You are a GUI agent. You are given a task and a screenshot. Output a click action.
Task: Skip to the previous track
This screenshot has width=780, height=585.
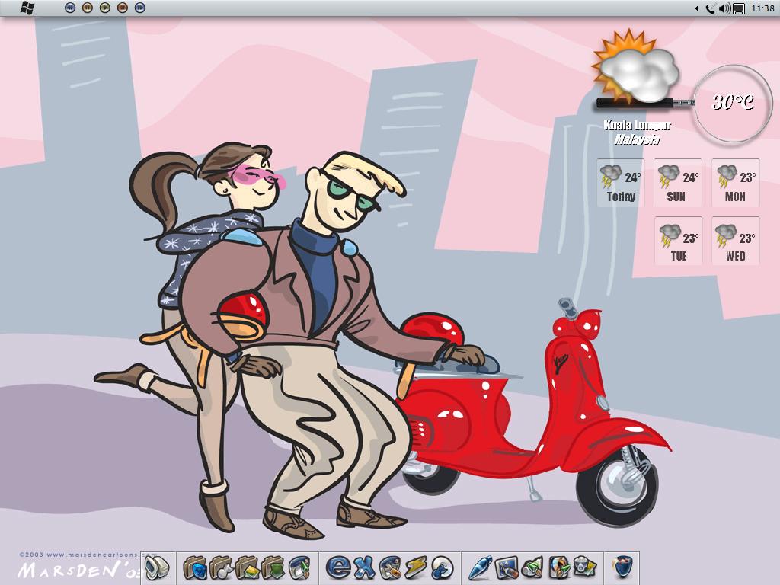pos(70,8)
